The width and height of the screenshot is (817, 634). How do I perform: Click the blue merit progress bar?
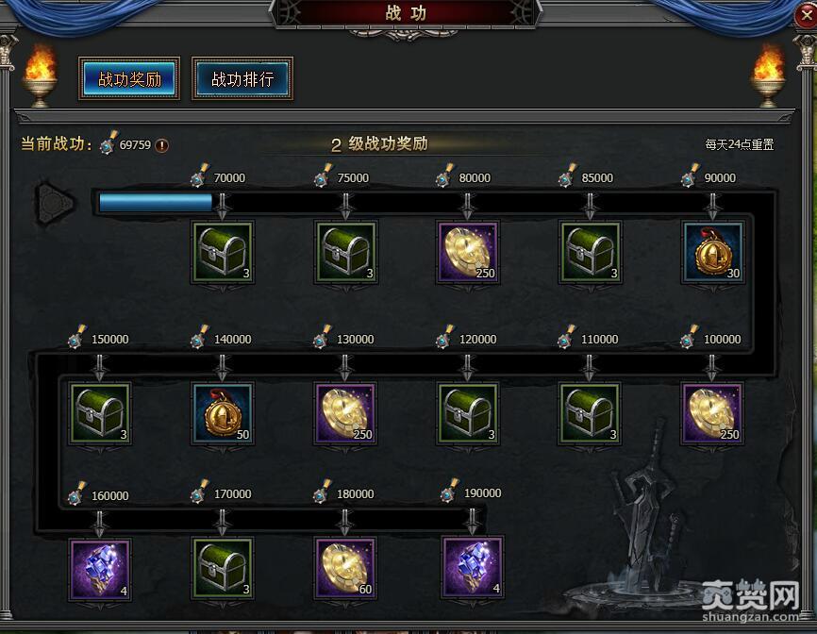(x=156, y=203)
